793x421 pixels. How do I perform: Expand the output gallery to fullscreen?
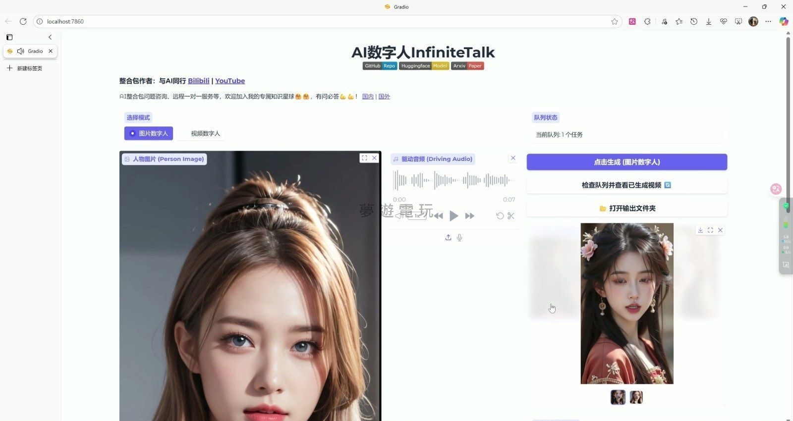tap(710, 230)
